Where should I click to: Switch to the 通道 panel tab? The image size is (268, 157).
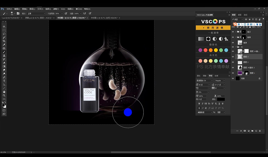click(x=240, y=15)
